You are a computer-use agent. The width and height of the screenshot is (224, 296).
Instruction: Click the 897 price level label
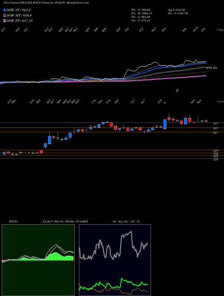tap(215, 128)
